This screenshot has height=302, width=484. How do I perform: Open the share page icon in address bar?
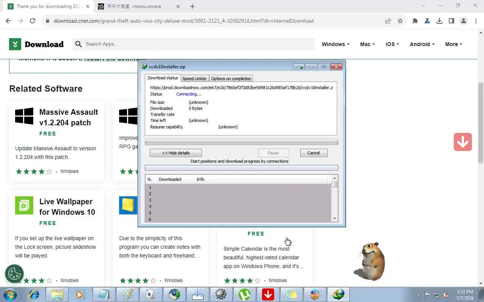pyautogui.click(x=388, y=21)
